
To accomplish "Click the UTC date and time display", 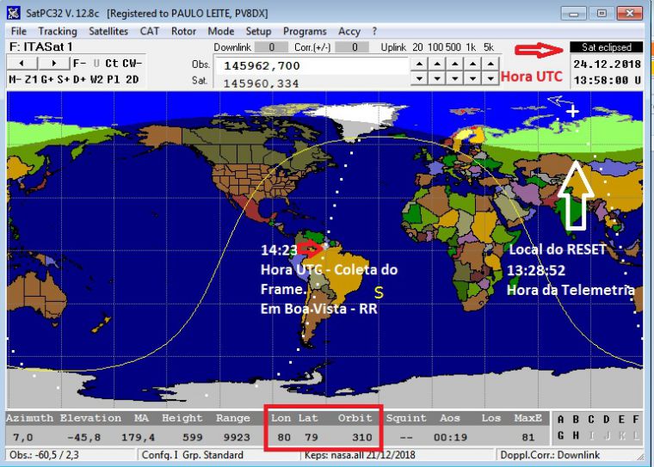I will click(606, 71).
